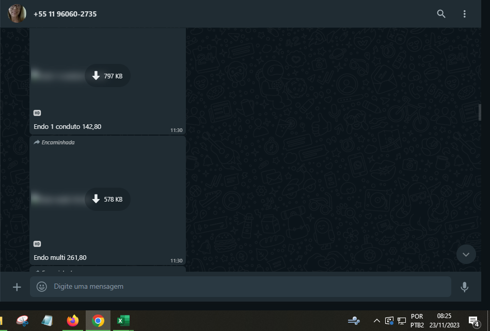Select caption Endo multi 261,80
The image size is (490, 331).
click(60, 258)
